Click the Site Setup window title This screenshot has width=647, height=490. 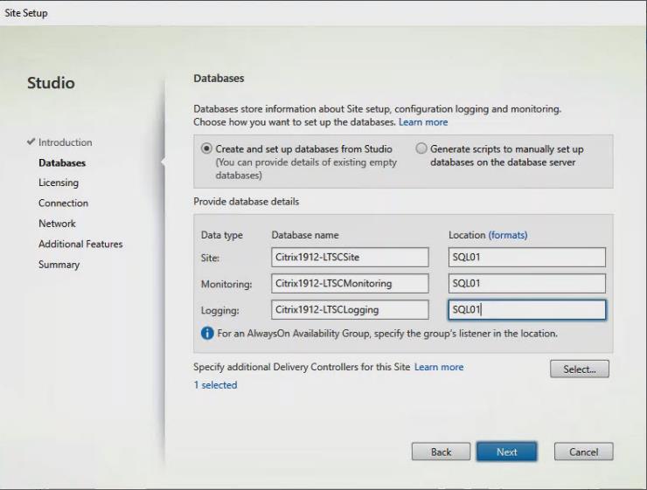pos(26,13)
